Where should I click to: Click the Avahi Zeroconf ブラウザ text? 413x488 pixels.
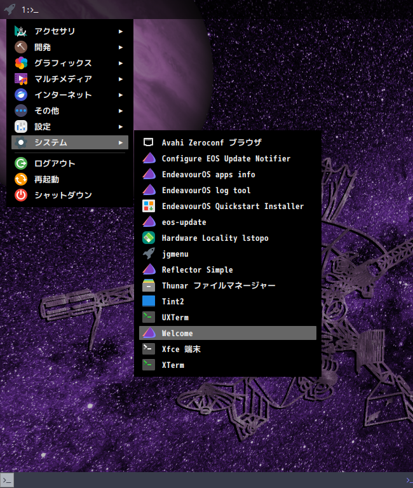(212, 142)
